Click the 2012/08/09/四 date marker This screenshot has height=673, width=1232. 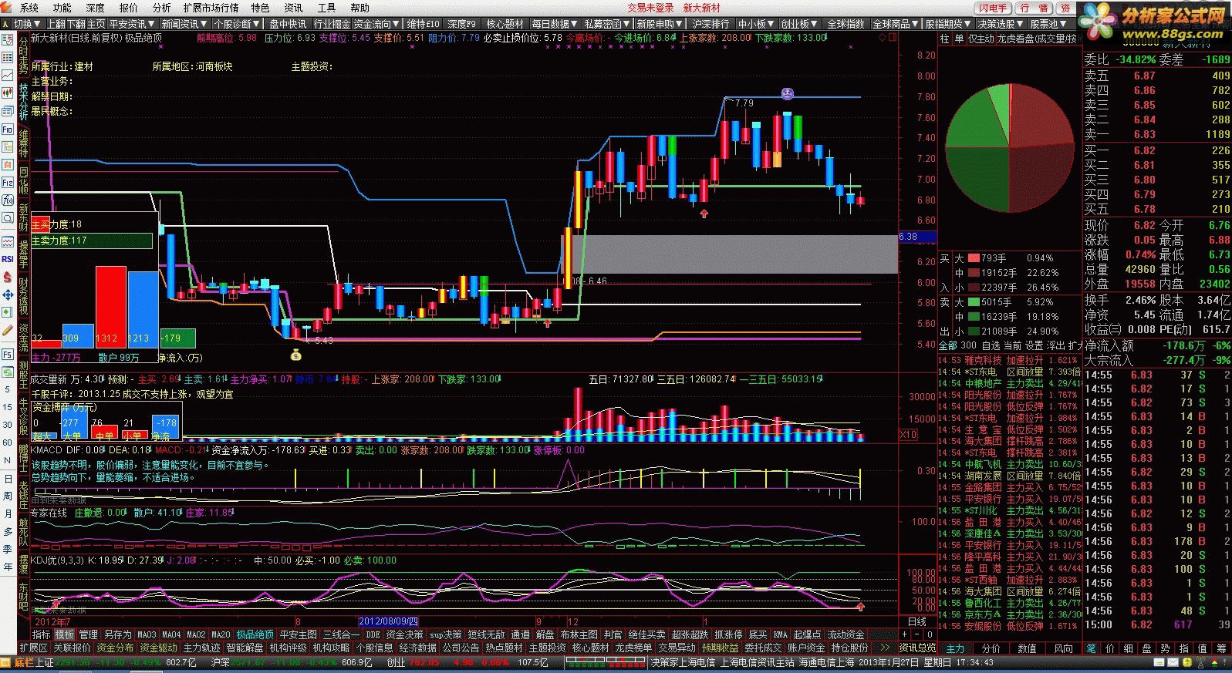tap(389, 621)
